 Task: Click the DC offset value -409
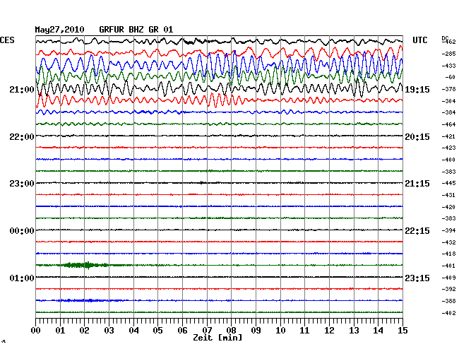(448, 278)
